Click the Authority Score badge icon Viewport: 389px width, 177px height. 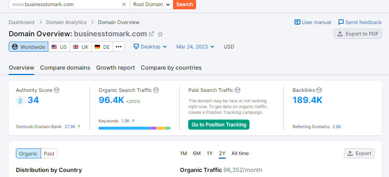click(20, 100)
